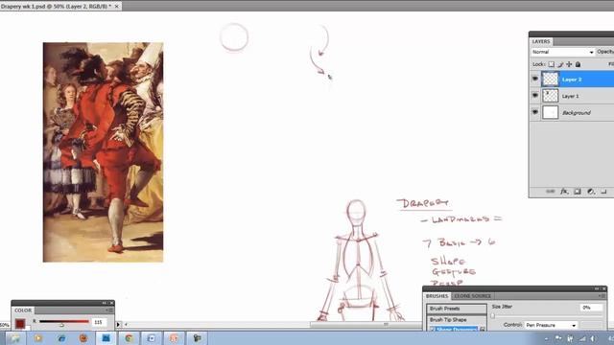Open the Pen Pressure control dropdown
Viewport: 614px width, 345px height.
[x=551, y=325]
